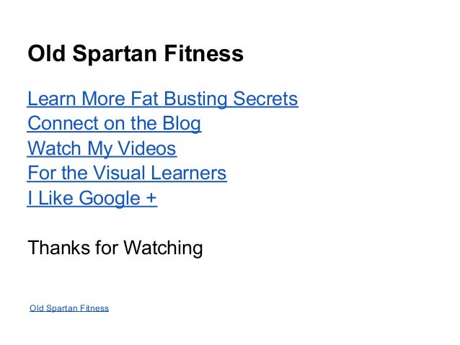Click the word Thanks in closing text
The height and width of the screenshot is (345, 460).
point(58,248)
